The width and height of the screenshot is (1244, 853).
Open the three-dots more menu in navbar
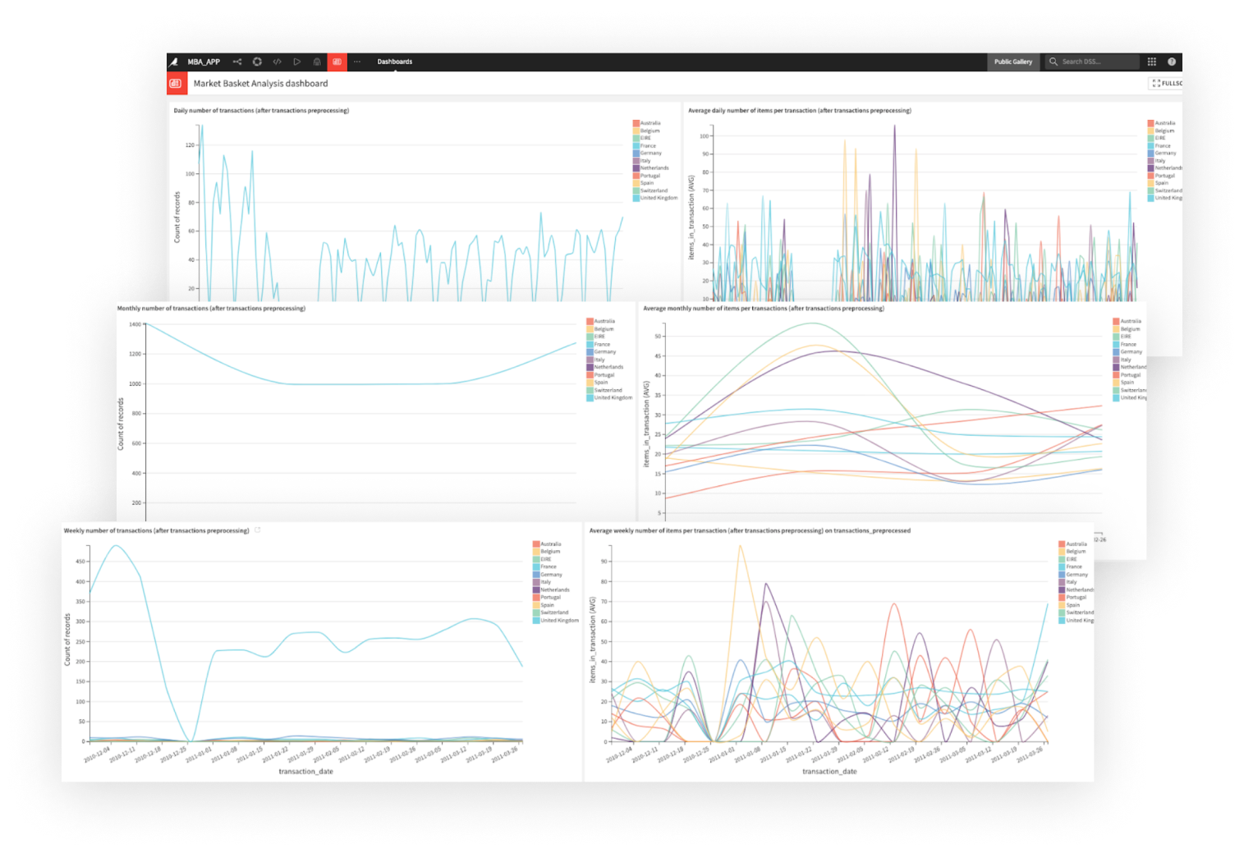357,62
